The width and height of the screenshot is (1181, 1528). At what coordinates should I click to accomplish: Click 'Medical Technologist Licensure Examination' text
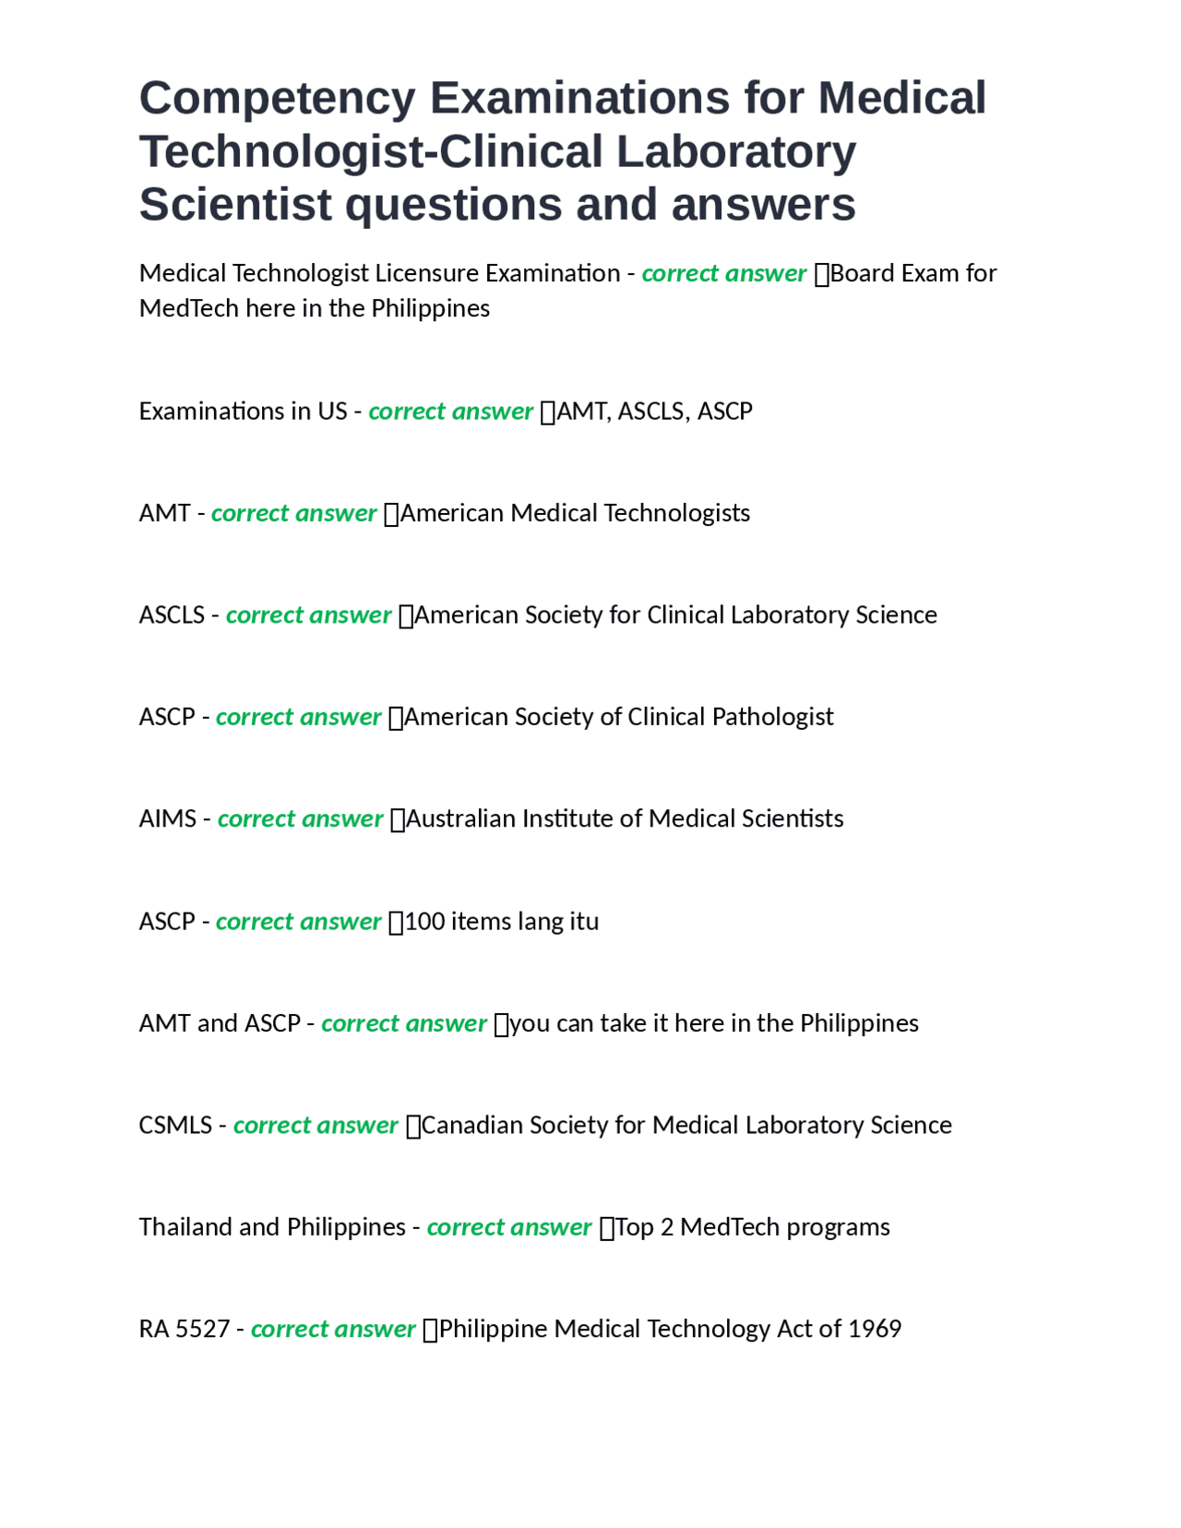379,273
